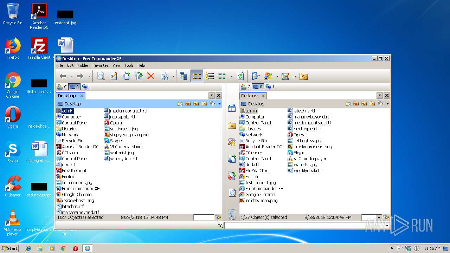Viewport: 450px width, 253px height.
Task: Click the recycle bin icon in middle bar
Action: (232, 214)
